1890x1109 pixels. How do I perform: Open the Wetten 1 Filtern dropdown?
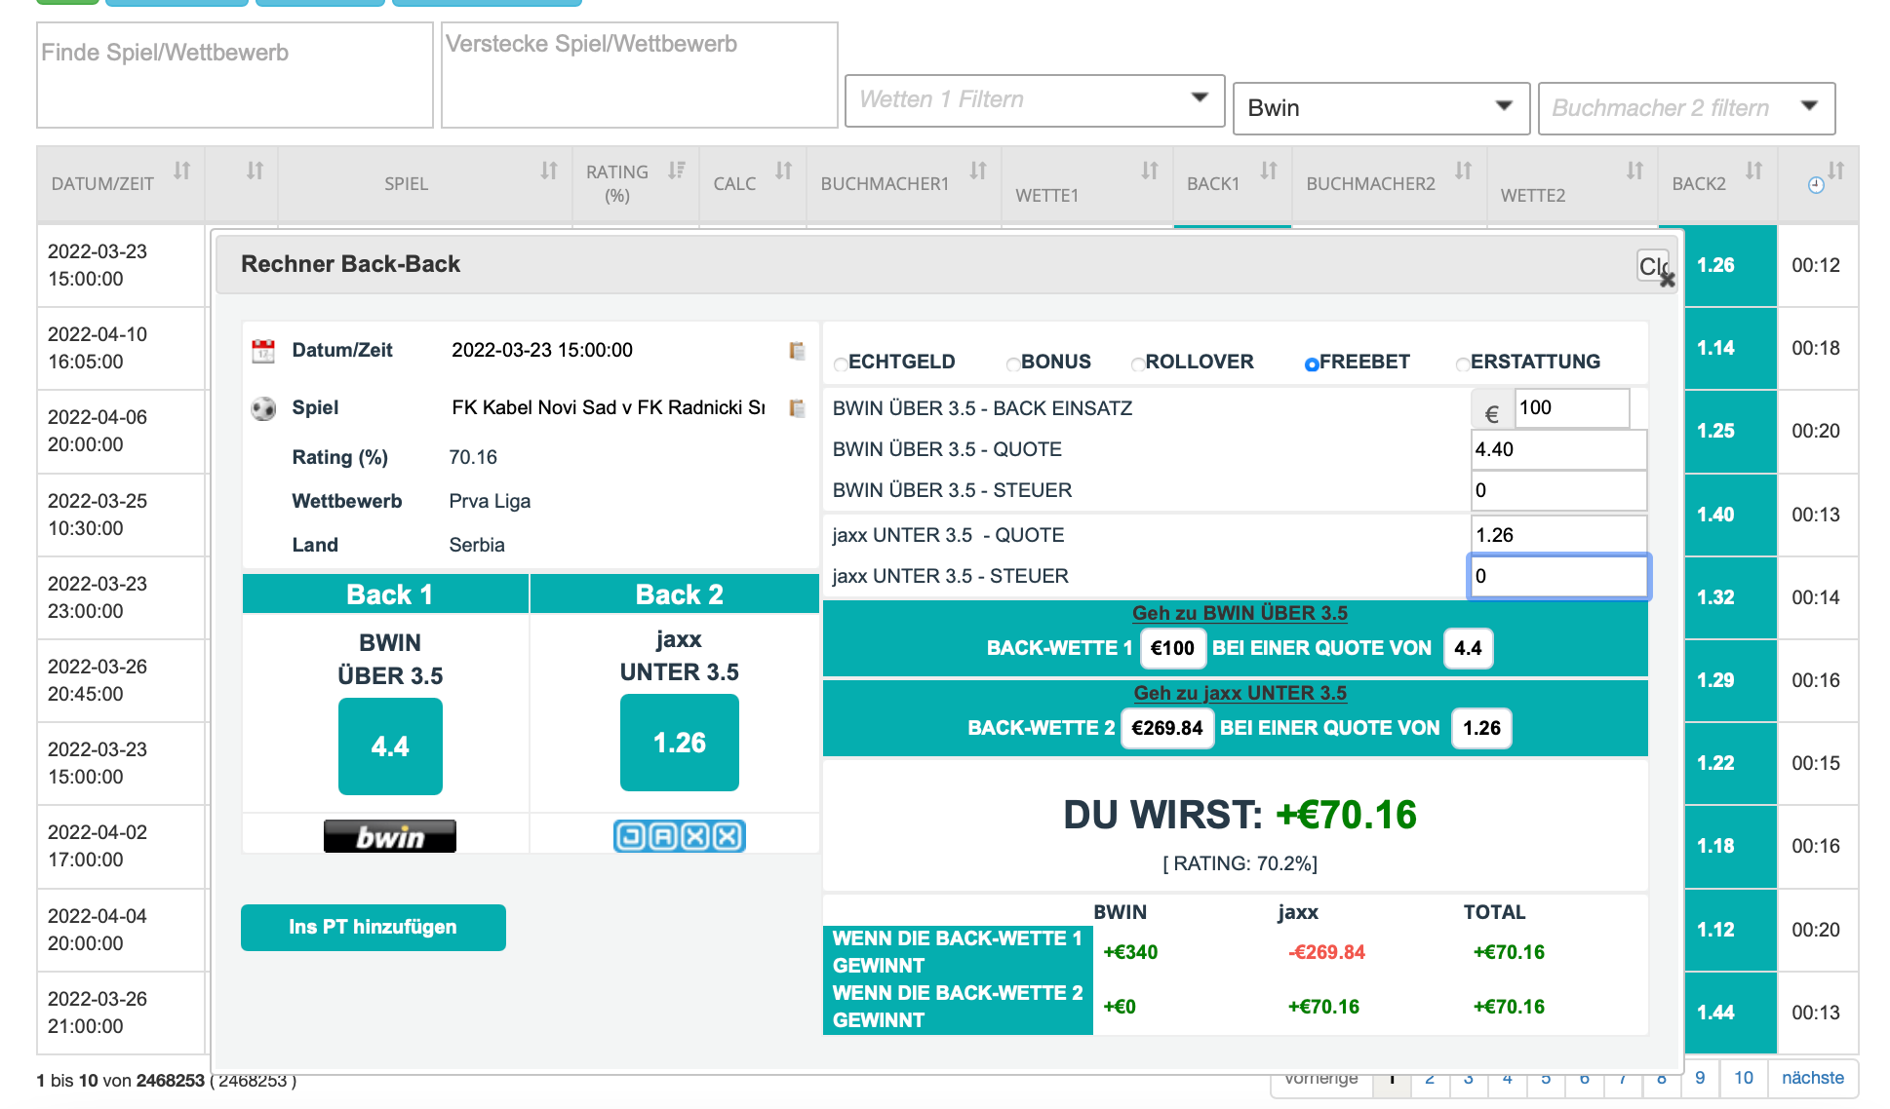[x=1035, y=100]
